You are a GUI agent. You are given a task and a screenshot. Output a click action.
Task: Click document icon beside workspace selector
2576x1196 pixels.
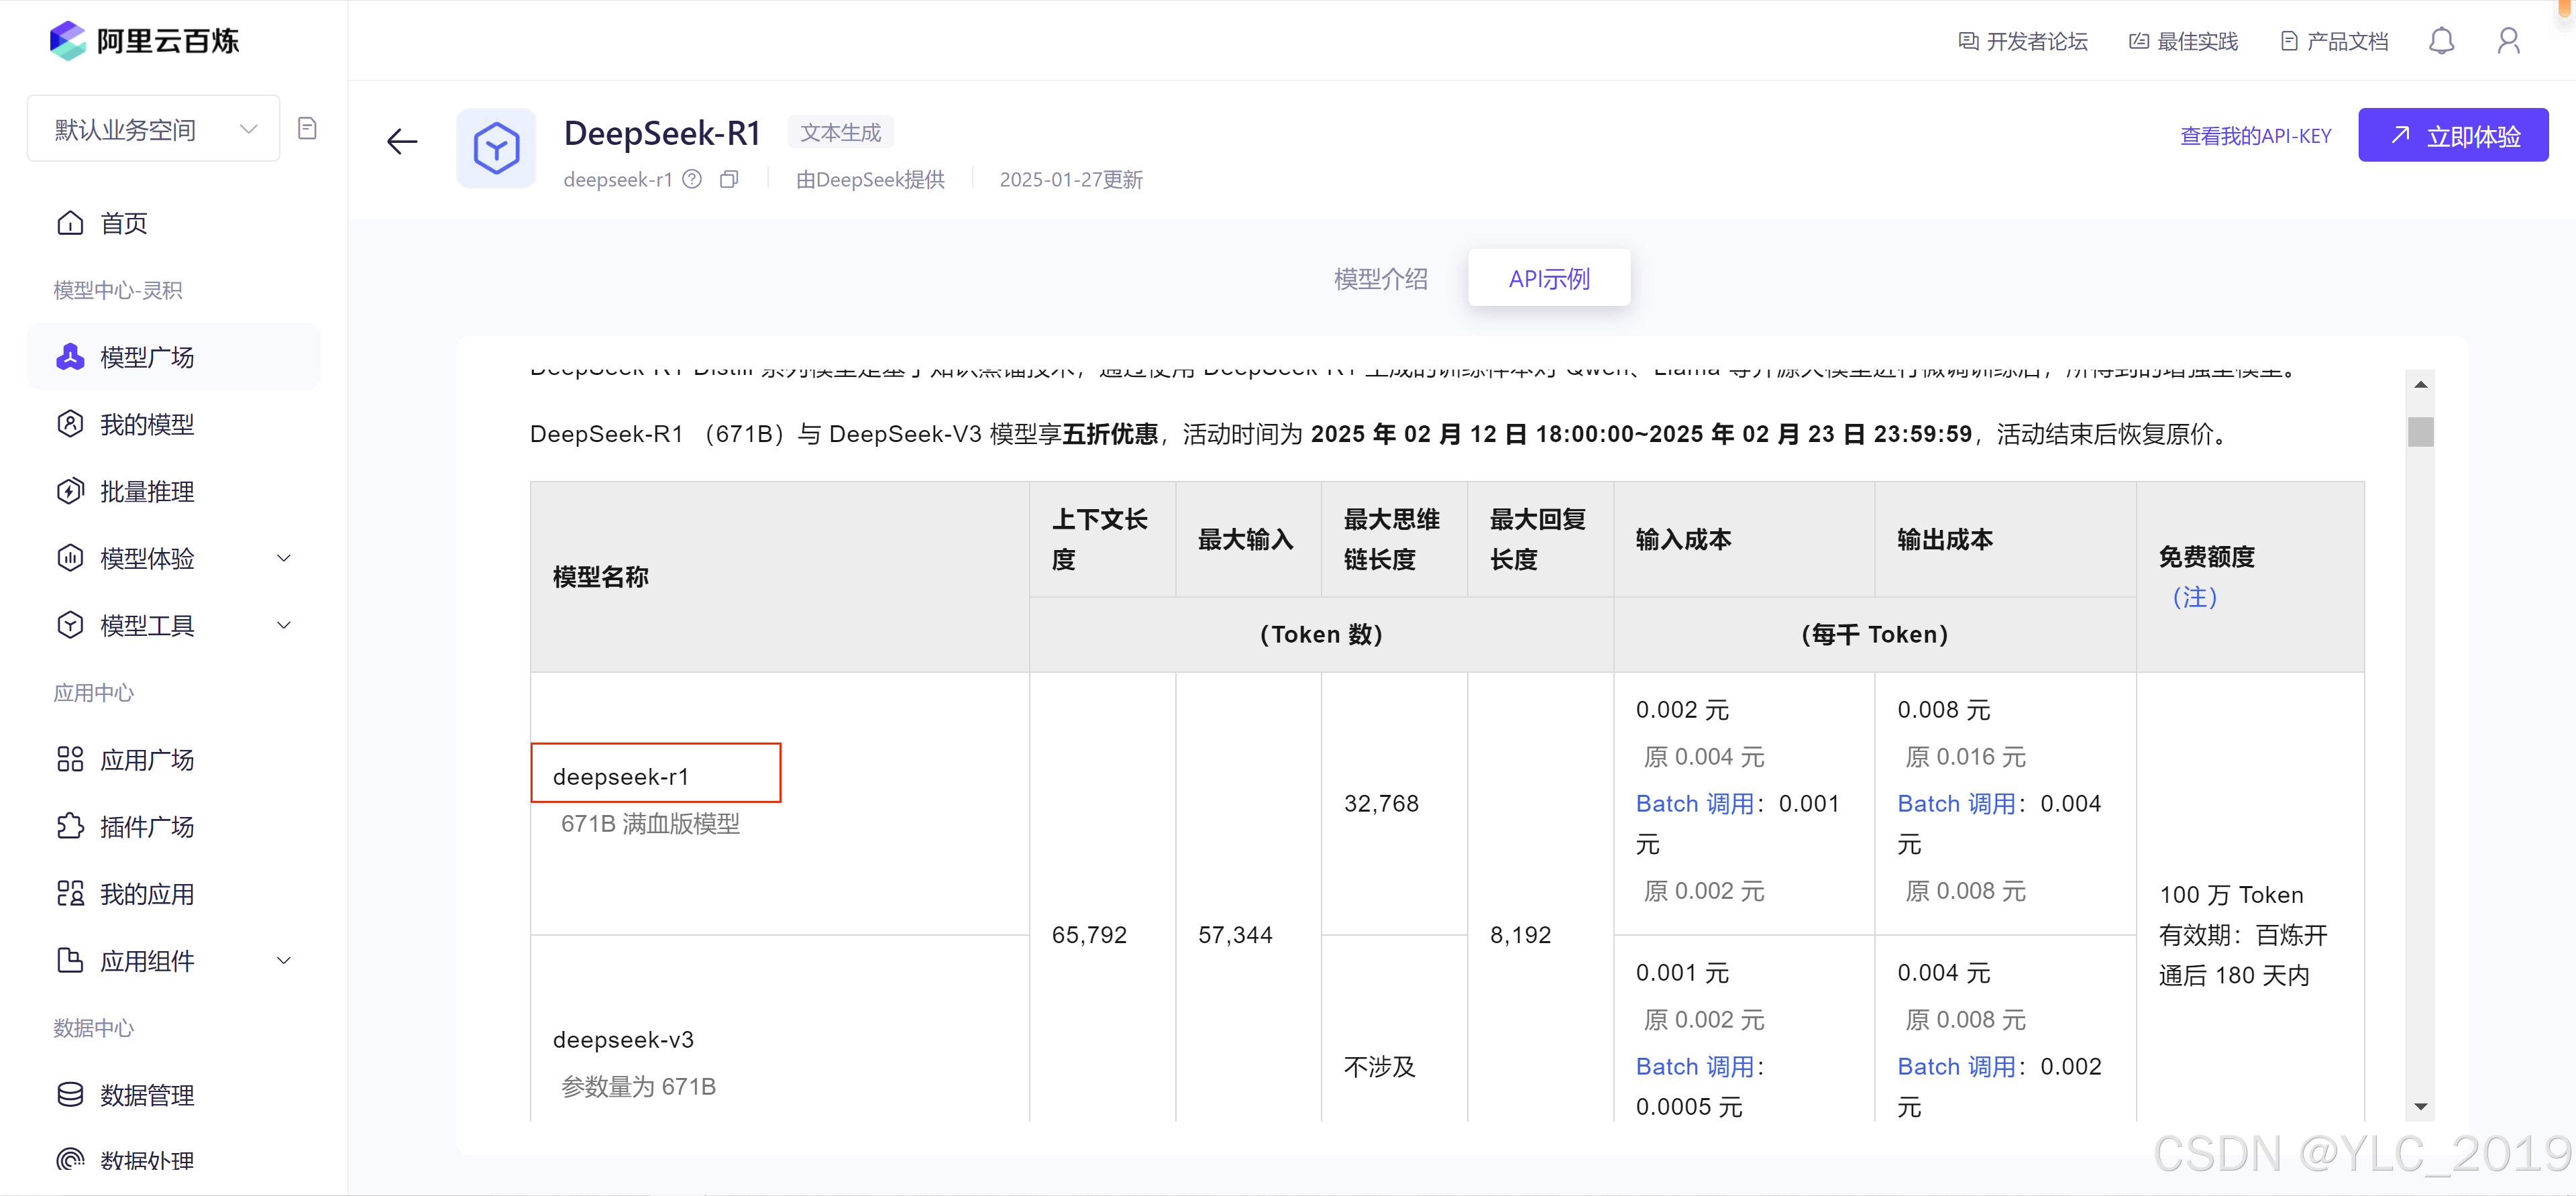tap(308, 128)
